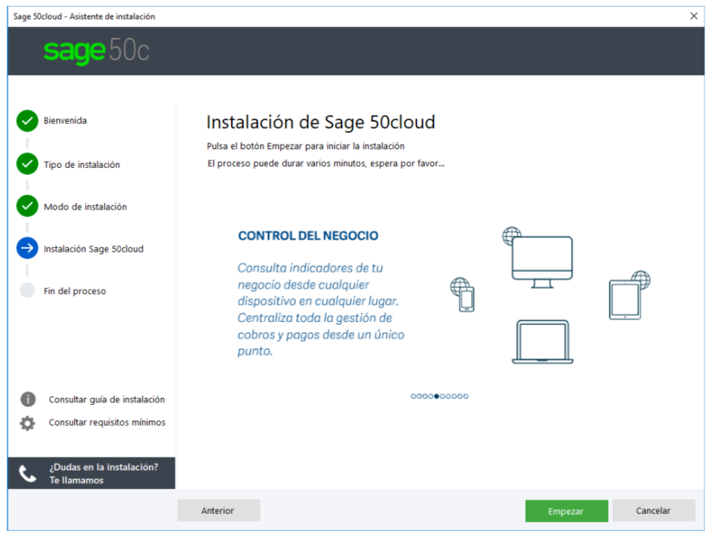Open Consultar requisitos mínimos link
Image resolution: width=712 pixels, height=537 pixels.
point(107,422)
